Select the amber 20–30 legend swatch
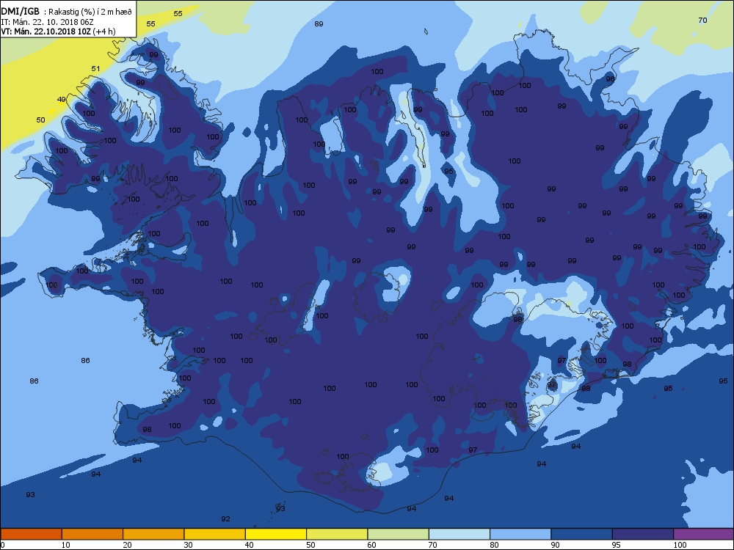This screenshot has height=550, width=734. pos(153,534)
